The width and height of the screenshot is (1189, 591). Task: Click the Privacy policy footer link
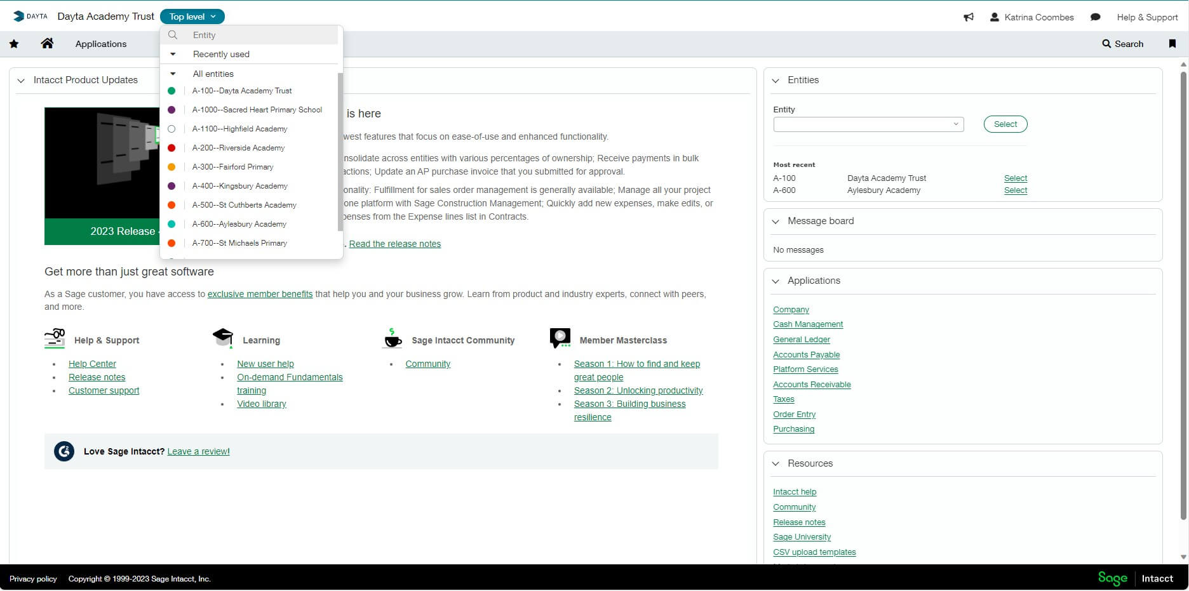pos(33,579)
